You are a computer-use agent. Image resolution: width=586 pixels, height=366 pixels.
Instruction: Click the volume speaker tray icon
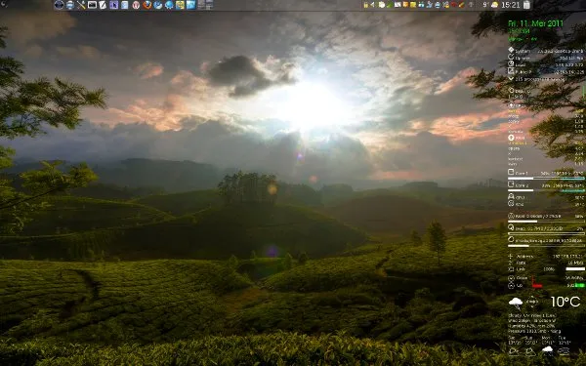tap(373, 5)
